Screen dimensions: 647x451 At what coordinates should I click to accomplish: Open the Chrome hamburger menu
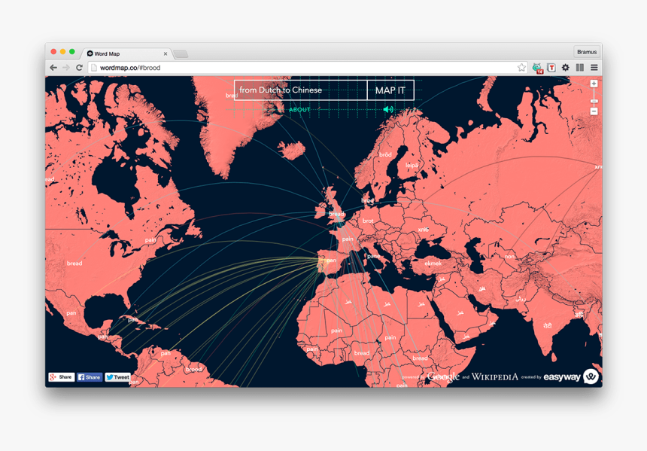click(x=594, y=68)
